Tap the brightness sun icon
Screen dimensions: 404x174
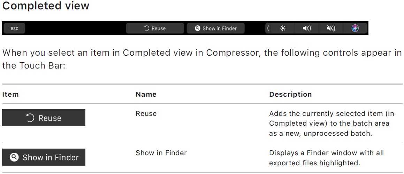283,29
